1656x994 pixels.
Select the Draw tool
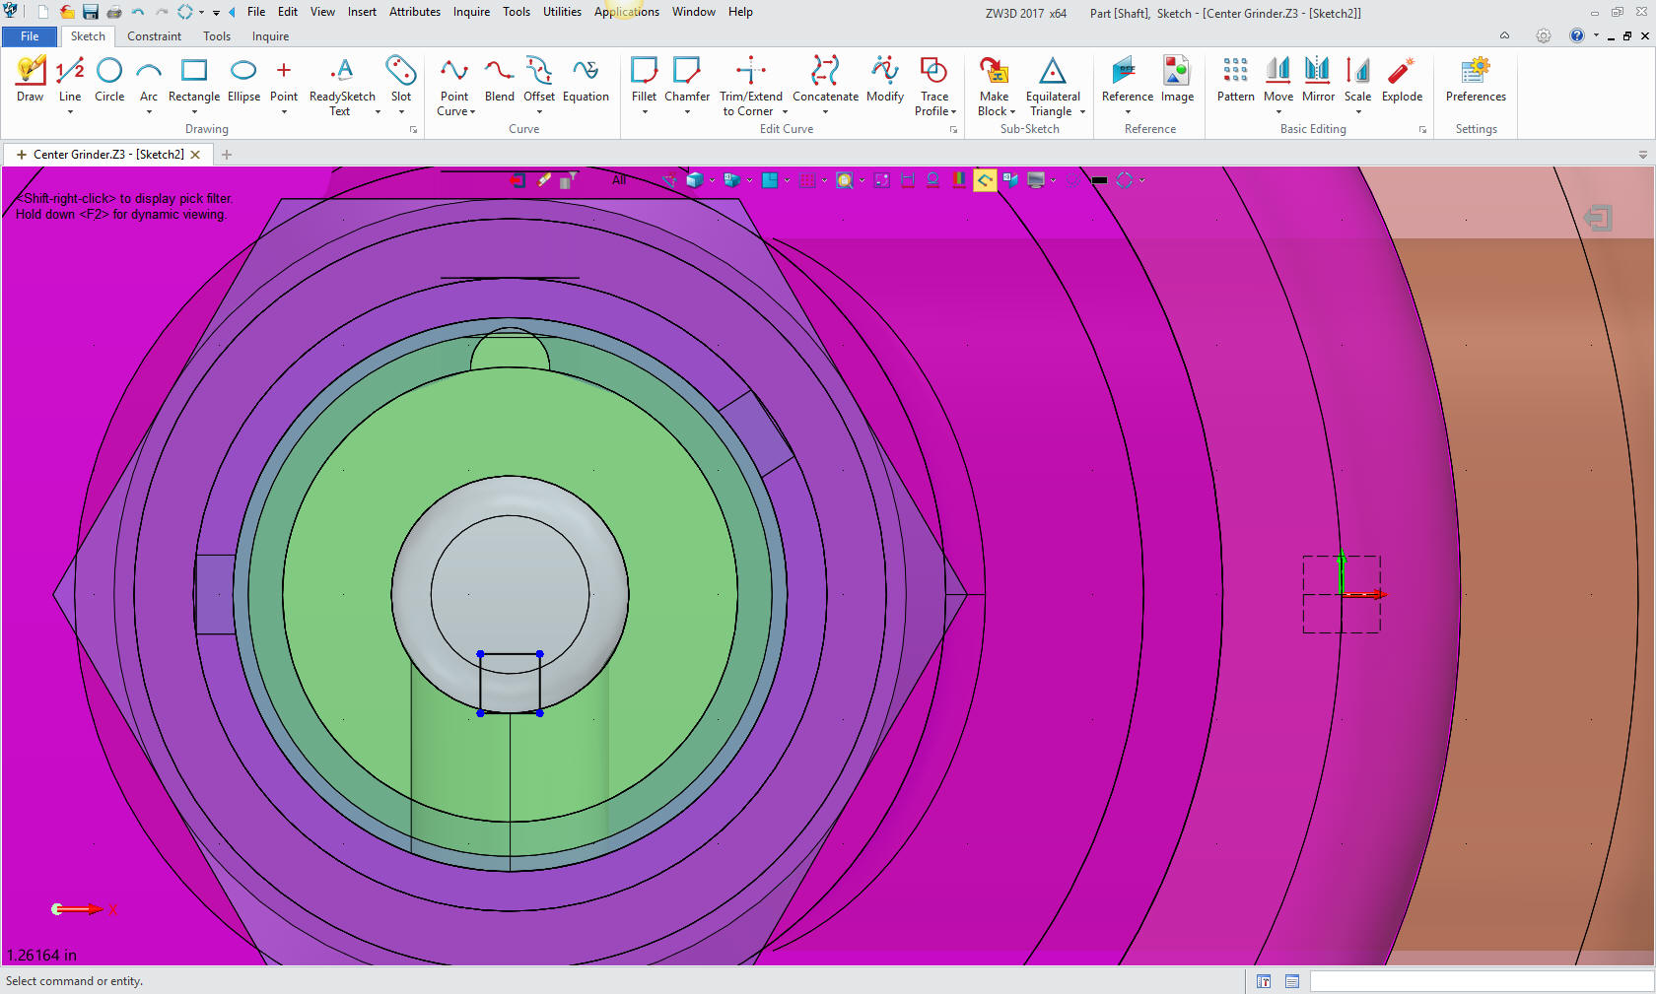point(30,79)
